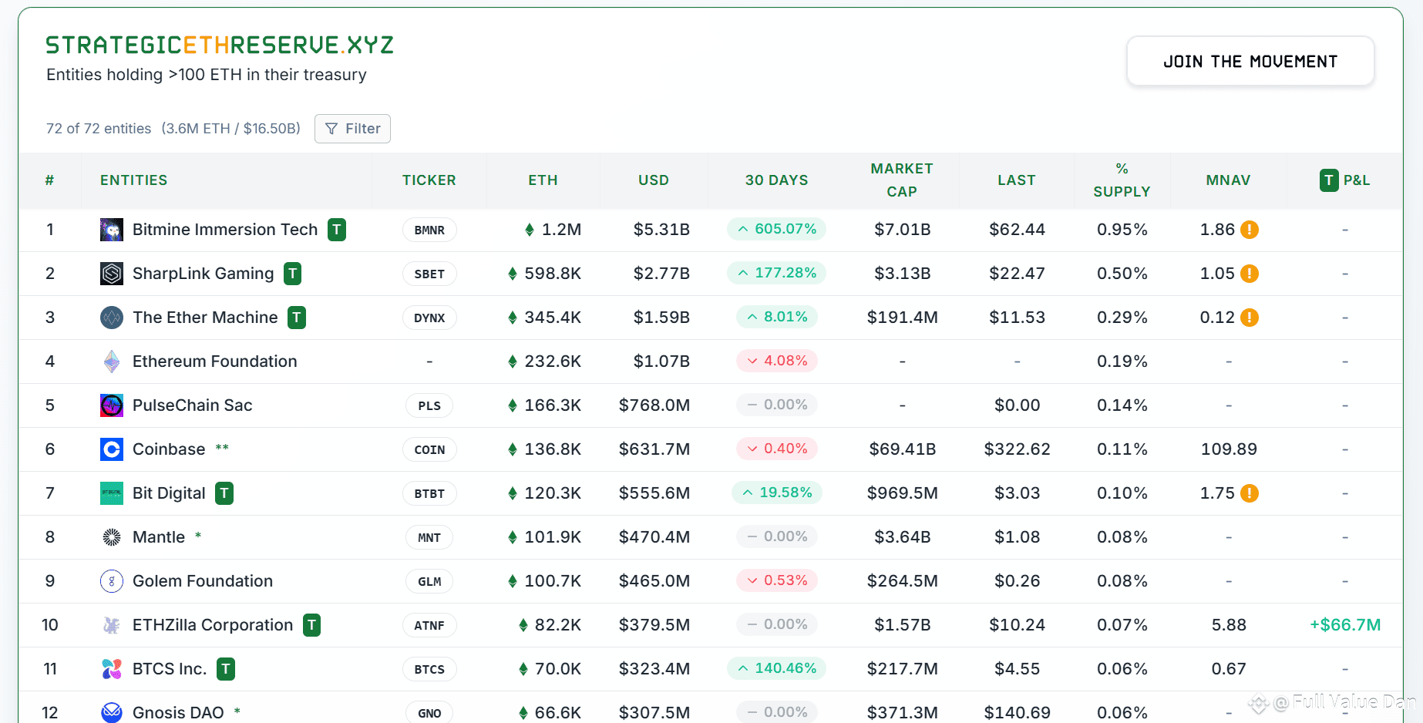Click the ATNF ticker pill

pyautogui.click(x=429, y=625)
